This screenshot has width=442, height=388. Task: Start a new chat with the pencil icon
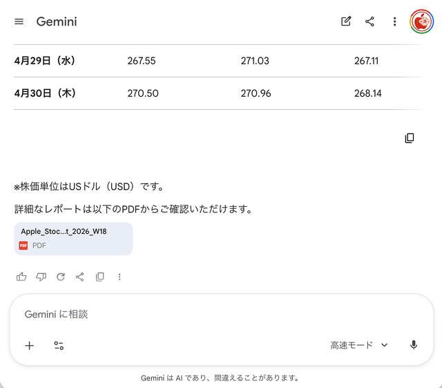pyautogui.click(x=346, y=21)
